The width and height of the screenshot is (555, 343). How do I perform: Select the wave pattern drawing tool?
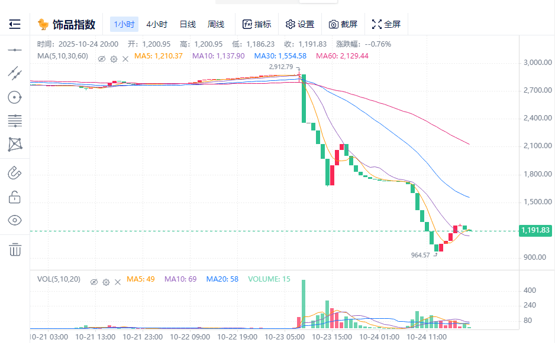click(15, 144)
